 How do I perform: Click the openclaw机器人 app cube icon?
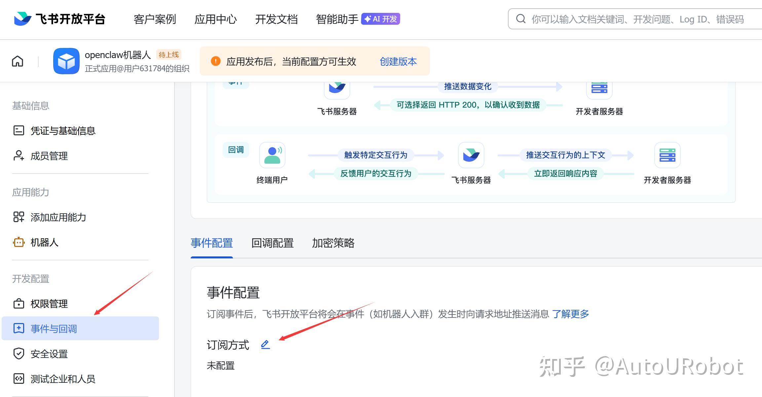66,61
